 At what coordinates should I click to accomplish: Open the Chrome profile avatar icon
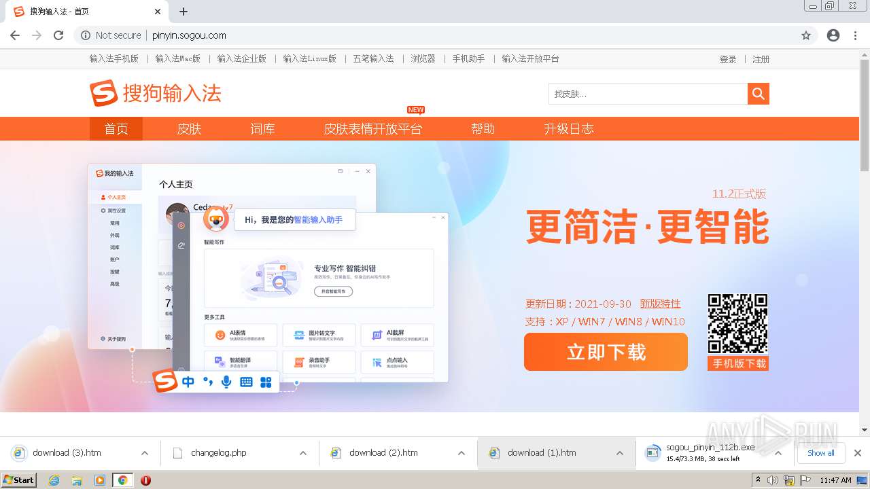click(833, 35)
